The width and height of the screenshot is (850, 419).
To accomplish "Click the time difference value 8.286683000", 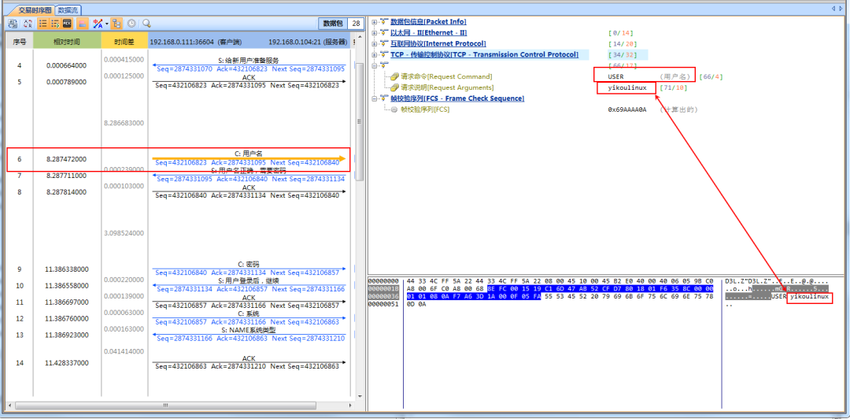I will [x=124, y=123].
